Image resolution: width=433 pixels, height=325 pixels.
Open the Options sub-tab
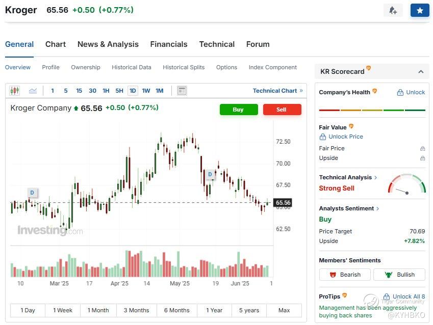(x=227, y=67)
